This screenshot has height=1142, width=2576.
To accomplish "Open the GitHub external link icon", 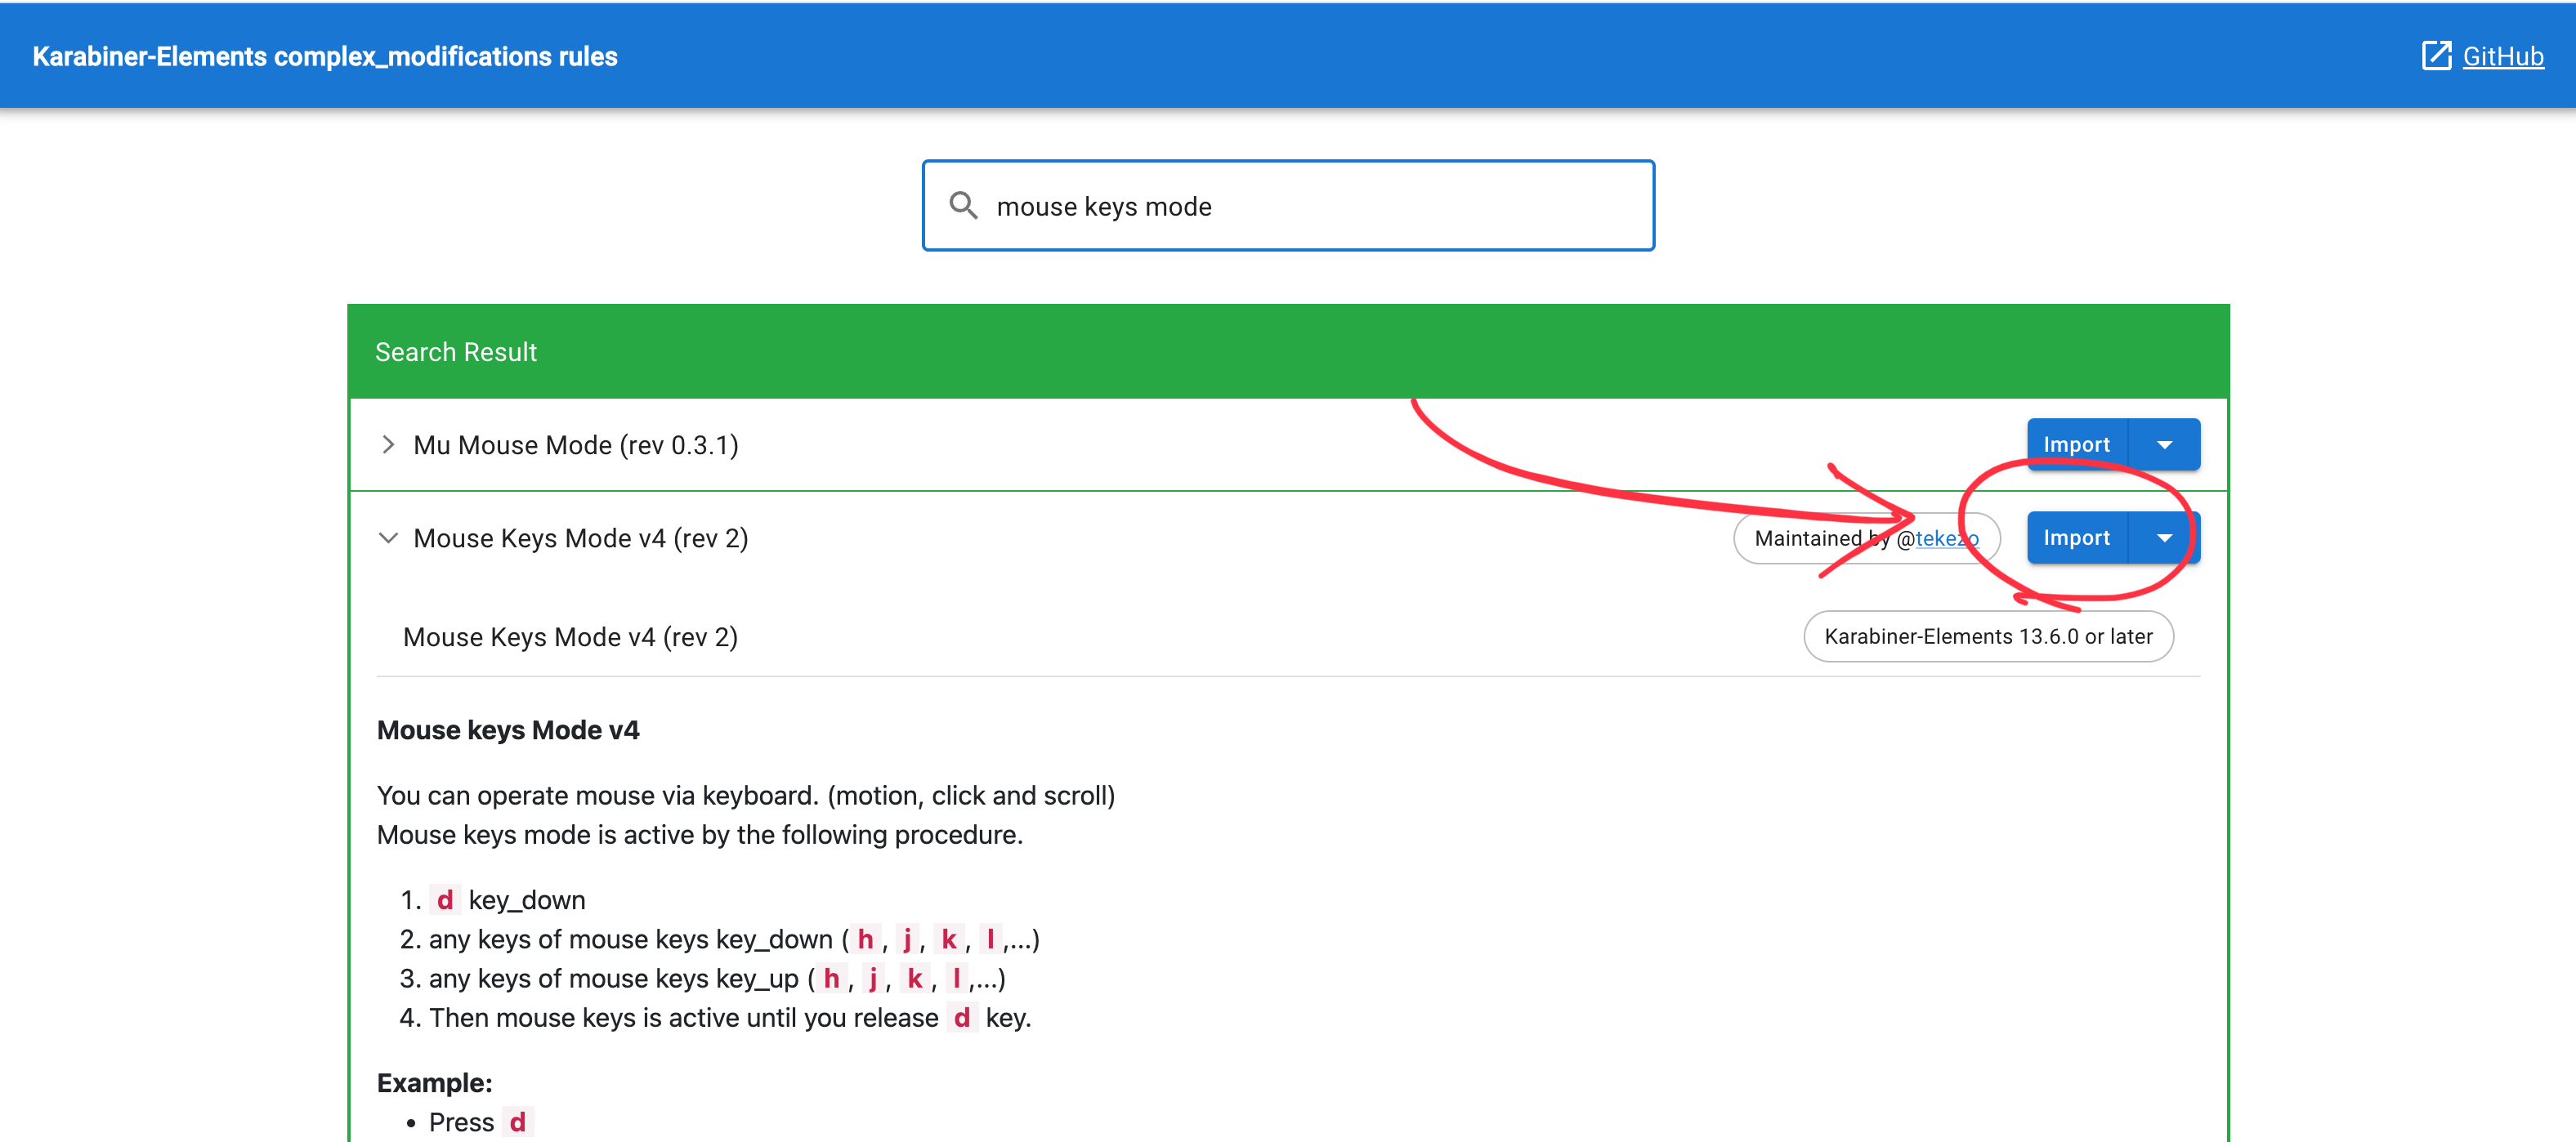I will pyautogui.click(x=2436, y=56).
